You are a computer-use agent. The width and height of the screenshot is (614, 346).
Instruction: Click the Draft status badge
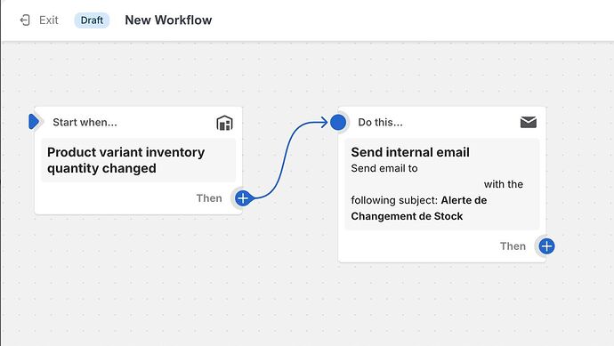point(92,20)
